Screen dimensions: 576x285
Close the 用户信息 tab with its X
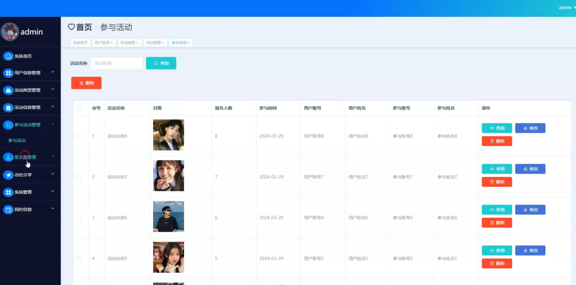[111, 43]
